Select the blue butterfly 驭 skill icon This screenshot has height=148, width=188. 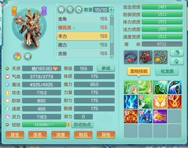(x=146, y=116)
